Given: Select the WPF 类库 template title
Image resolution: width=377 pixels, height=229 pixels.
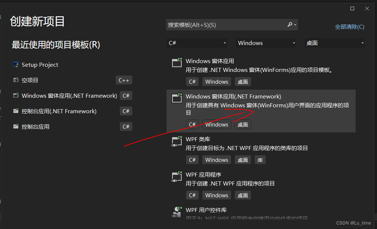Looking at the screenshot, I should coord(198,139).
